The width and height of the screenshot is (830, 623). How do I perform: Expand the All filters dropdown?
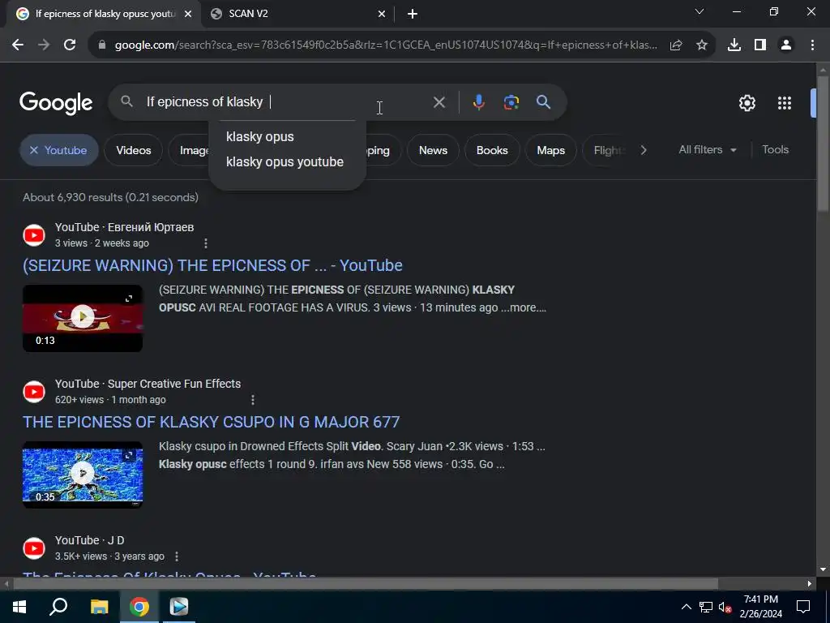pos(707,150)
